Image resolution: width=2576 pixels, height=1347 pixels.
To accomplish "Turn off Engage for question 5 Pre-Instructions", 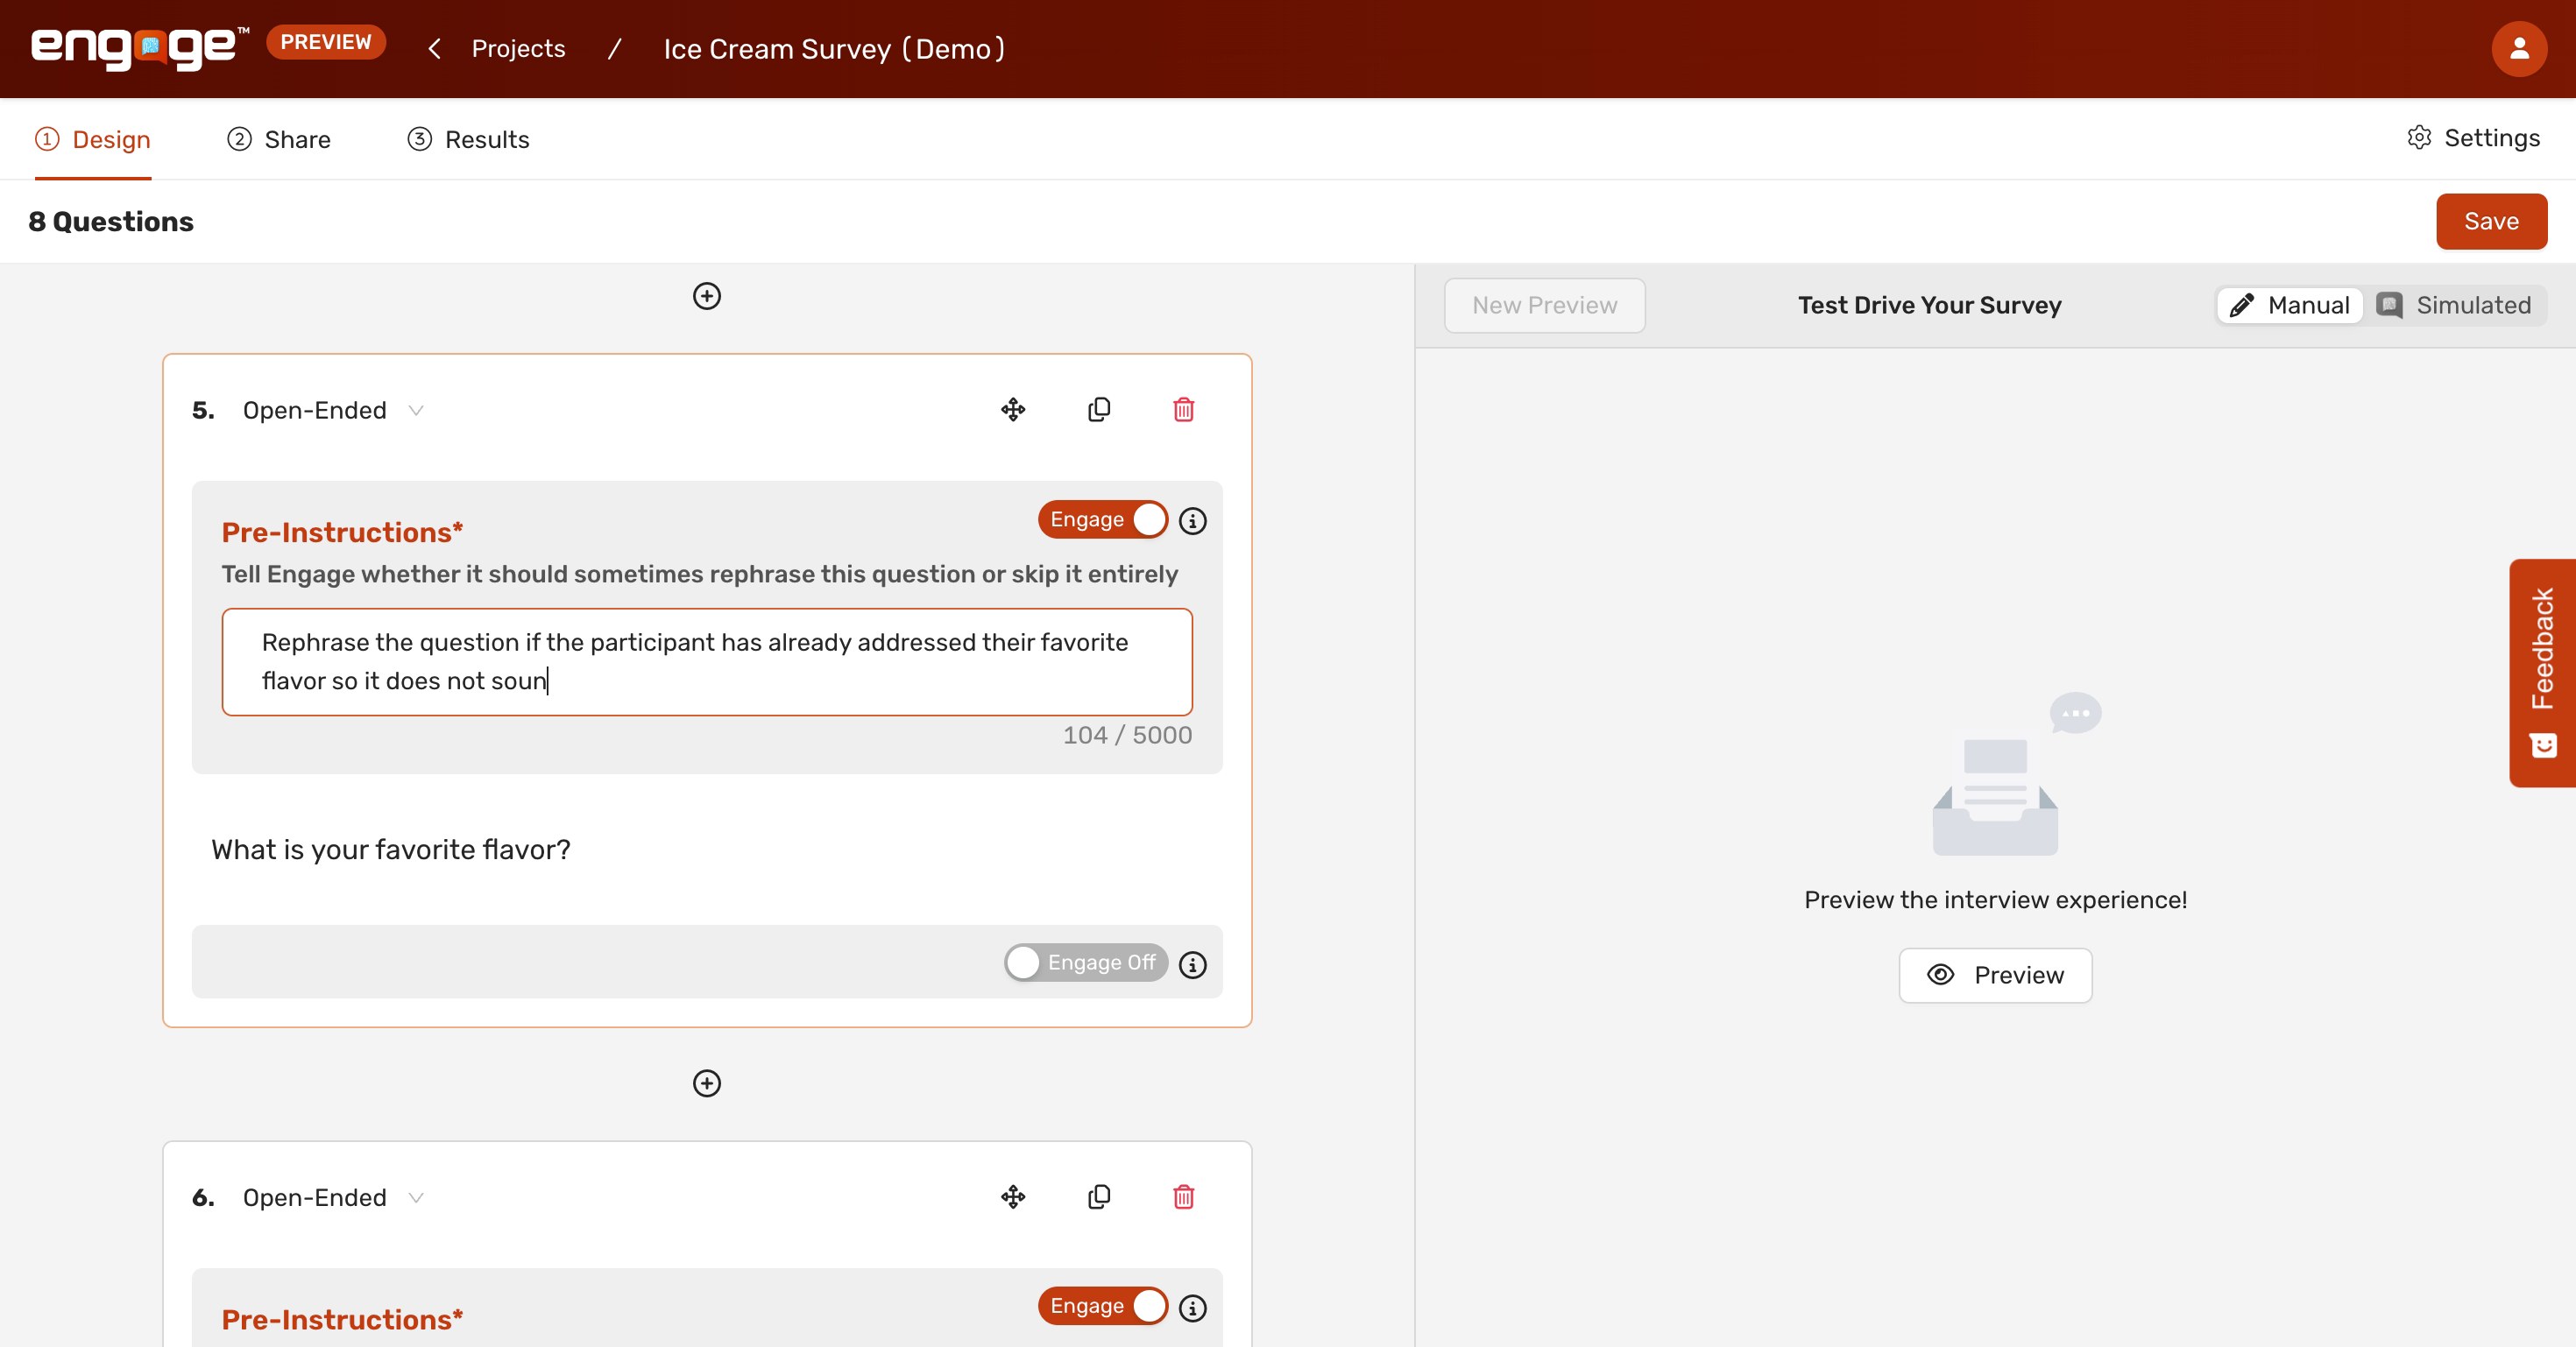I will 1102,519.
